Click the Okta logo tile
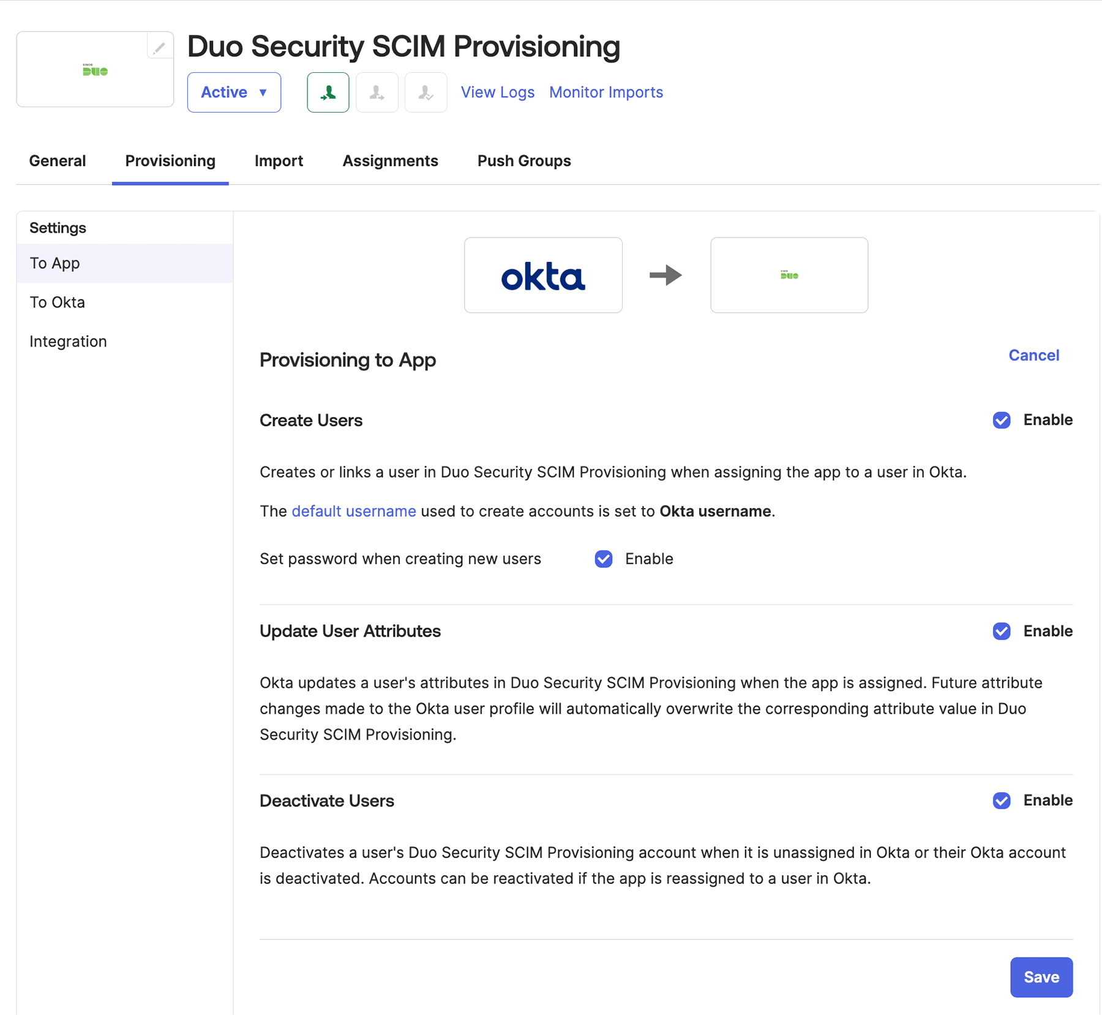Screen dimensions: 1102x1015 (x=543, y=275)
